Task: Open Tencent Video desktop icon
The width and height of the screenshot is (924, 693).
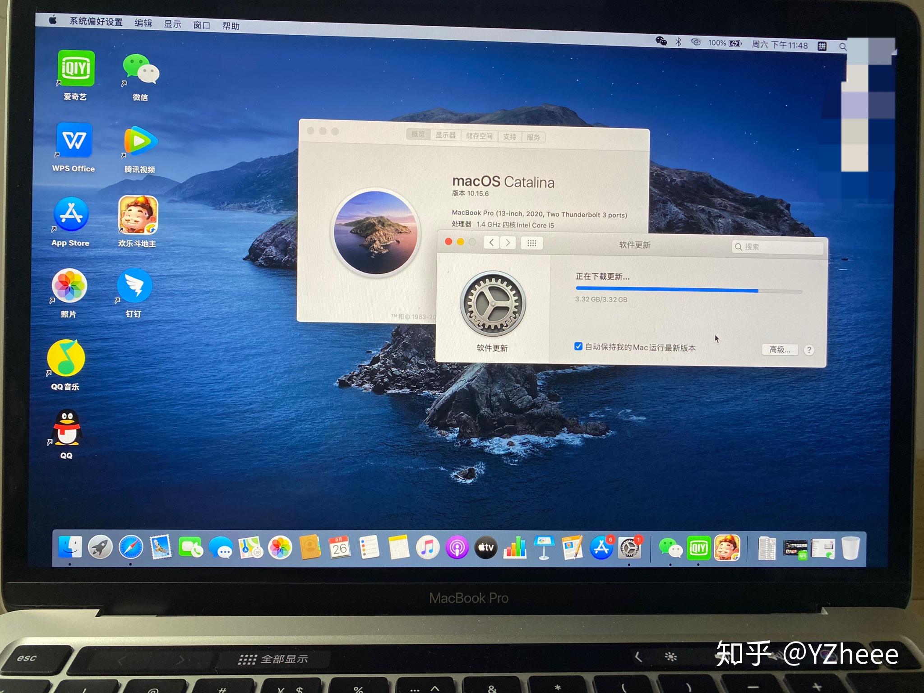Action: (x=140, y=141)
